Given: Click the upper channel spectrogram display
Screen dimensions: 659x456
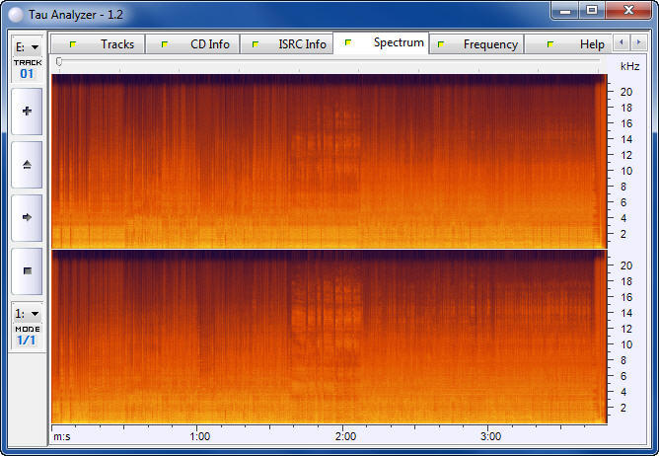Looking at the screenshot, I should click(x=327, y=161).
